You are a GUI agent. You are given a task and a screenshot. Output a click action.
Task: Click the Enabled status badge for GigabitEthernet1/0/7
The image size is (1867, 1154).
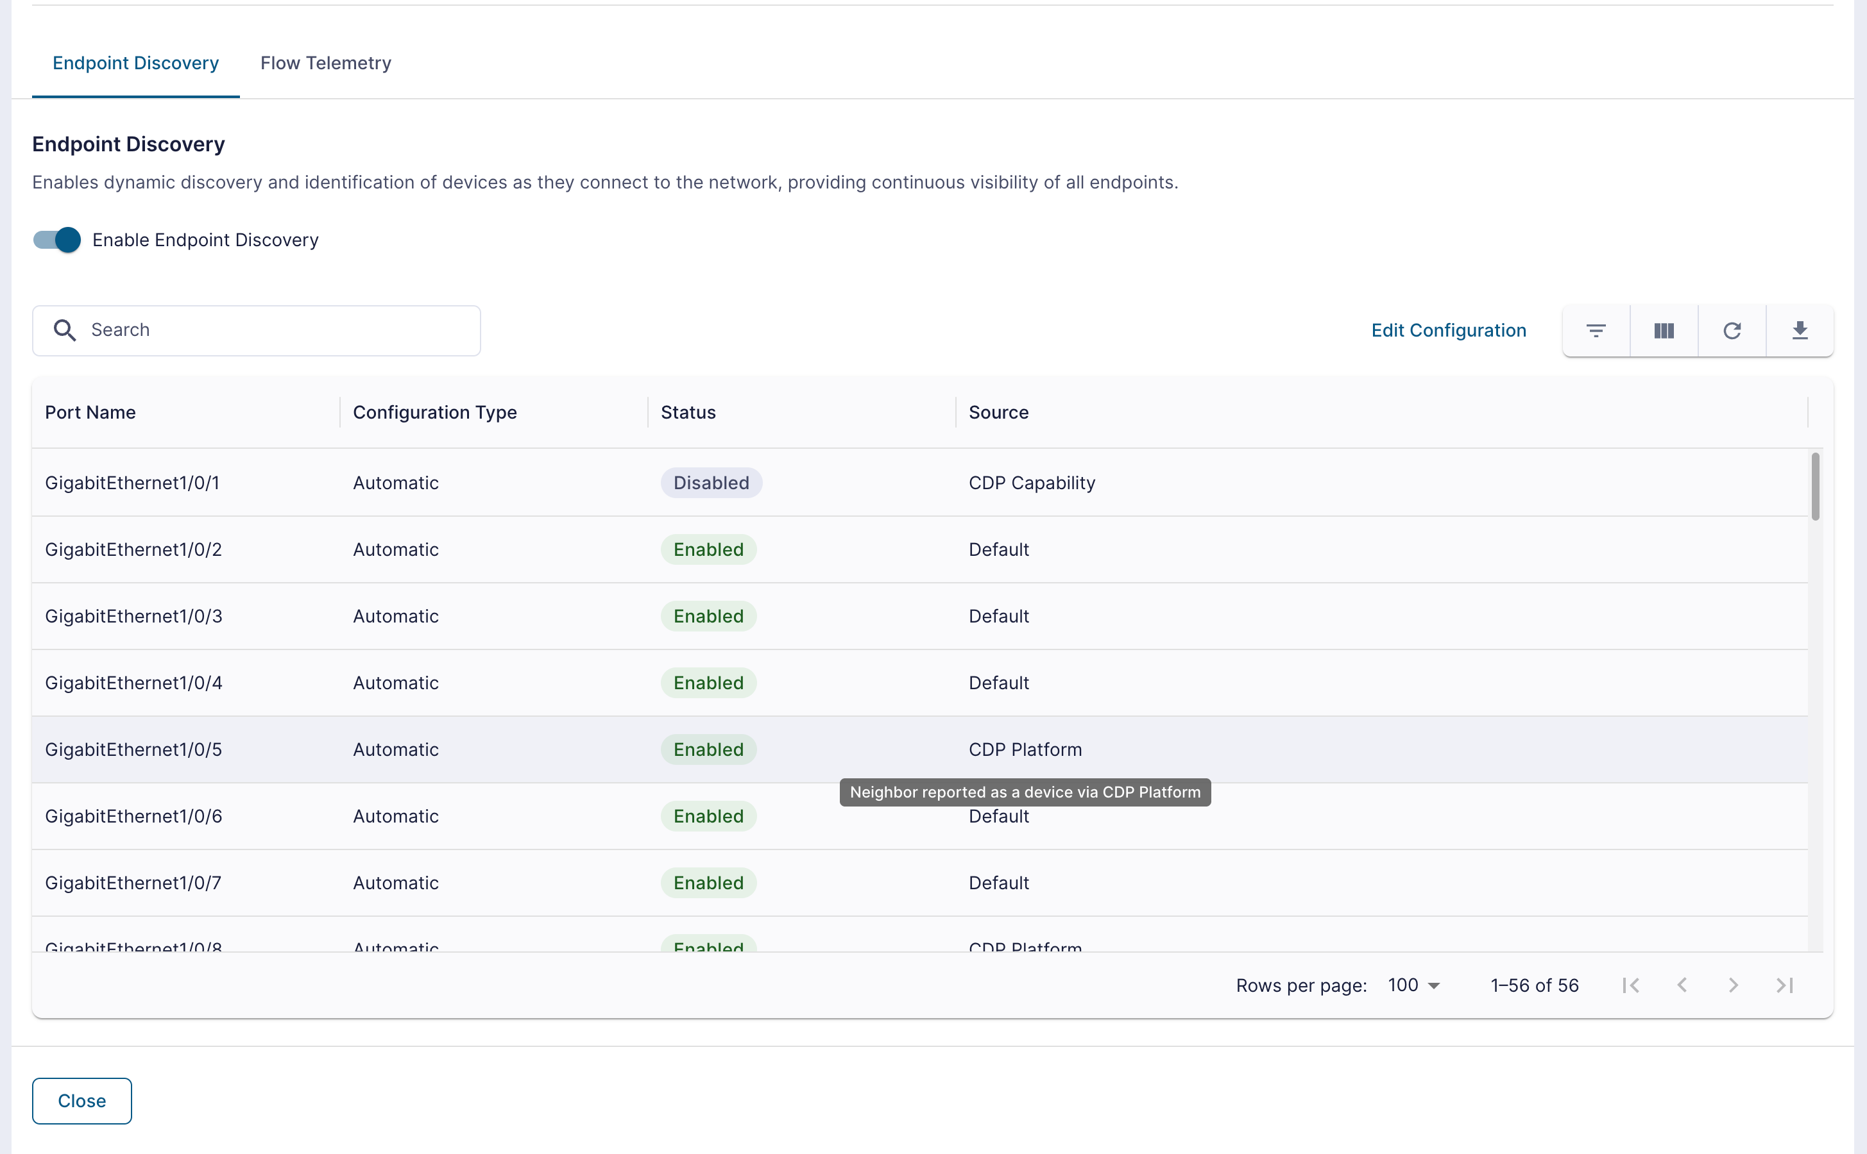pyautogui.click(x=708, y=882)
